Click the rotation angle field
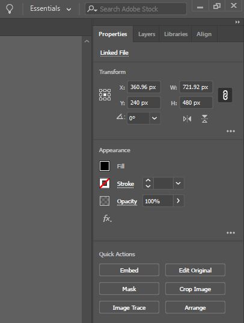Screen dimensions: 244x323 pyautogui.click(x=138, y=118)
